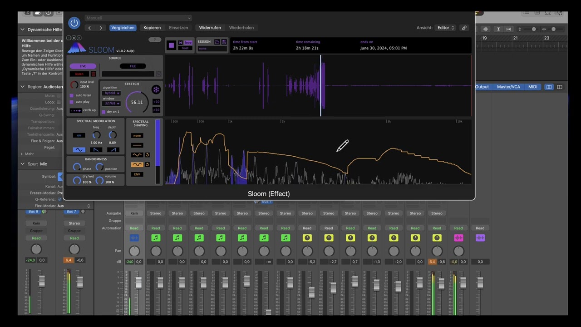Image resolution: width=581 pixels, height=327 pixels.
Task: Click the Kopieren button
Action: point(152,28)
